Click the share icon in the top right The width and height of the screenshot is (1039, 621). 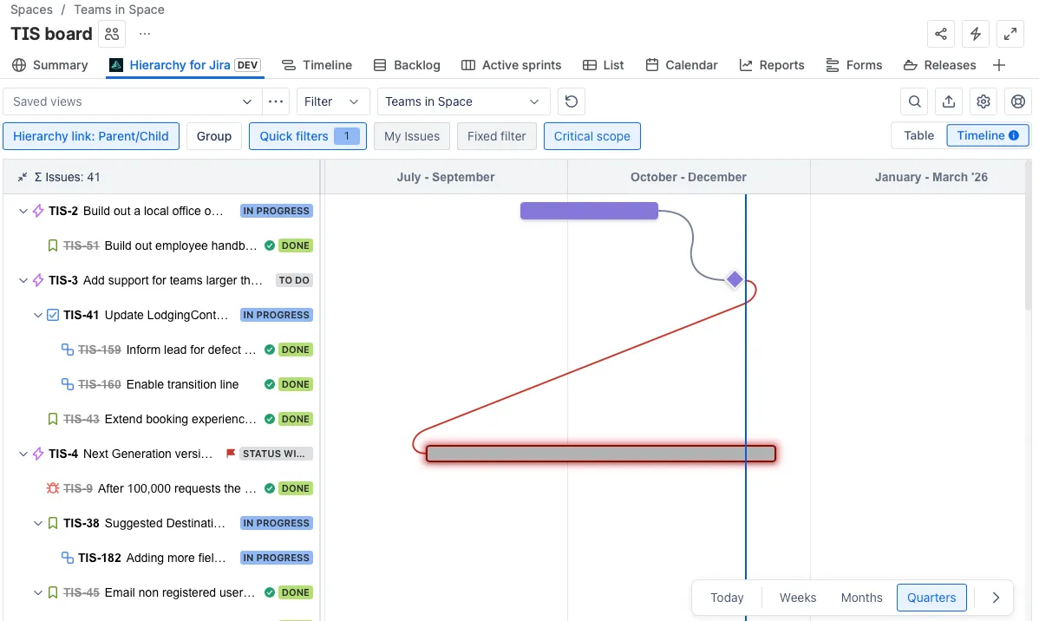[940, 34]
